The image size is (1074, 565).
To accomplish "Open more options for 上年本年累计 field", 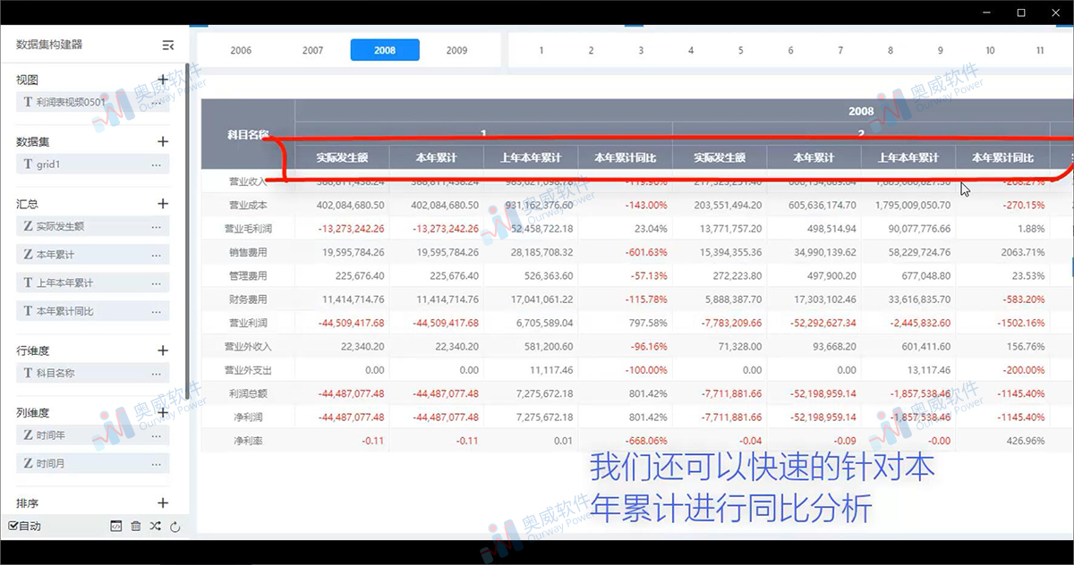I will [157, 282].
